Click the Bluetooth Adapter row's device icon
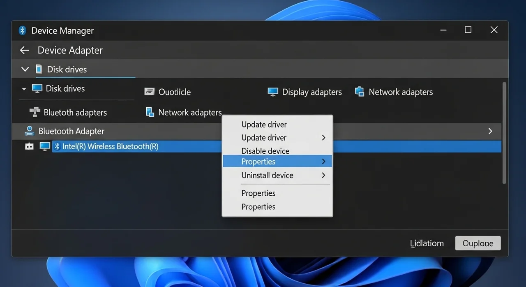 click(x=29, y=131)
